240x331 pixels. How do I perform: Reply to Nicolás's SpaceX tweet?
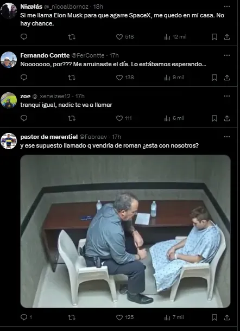(24, 37)
